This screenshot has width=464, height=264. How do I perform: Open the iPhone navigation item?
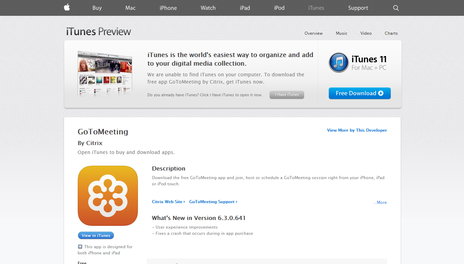coord(168,8)
